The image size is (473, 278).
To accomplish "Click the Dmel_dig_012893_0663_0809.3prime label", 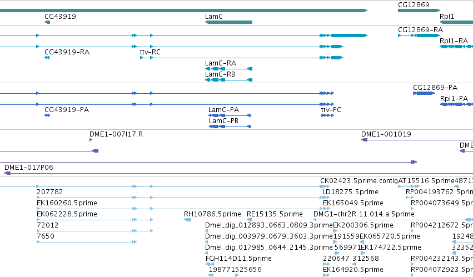I will click(269, 226).
